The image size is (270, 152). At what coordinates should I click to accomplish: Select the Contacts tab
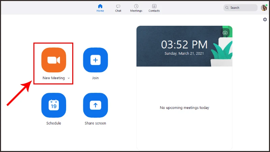[x=154, y=8]
